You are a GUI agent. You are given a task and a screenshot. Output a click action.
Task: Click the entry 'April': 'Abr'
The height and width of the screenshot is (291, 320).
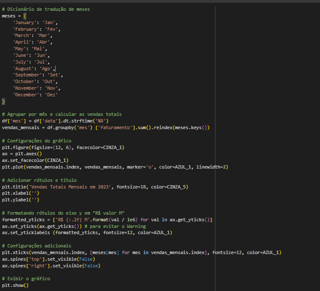tap(33, 42)
